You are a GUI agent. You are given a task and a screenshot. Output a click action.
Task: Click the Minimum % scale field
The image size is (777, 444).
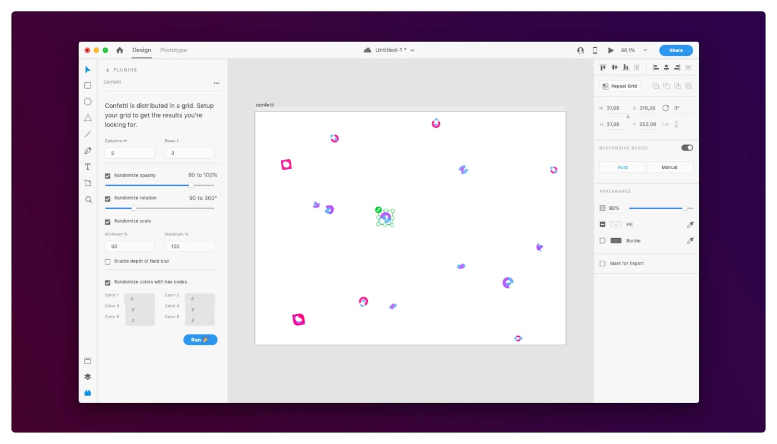coord(130,246)
